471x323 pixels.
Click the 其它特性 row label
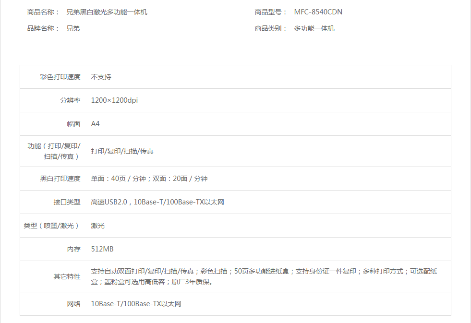click(67, 276)
